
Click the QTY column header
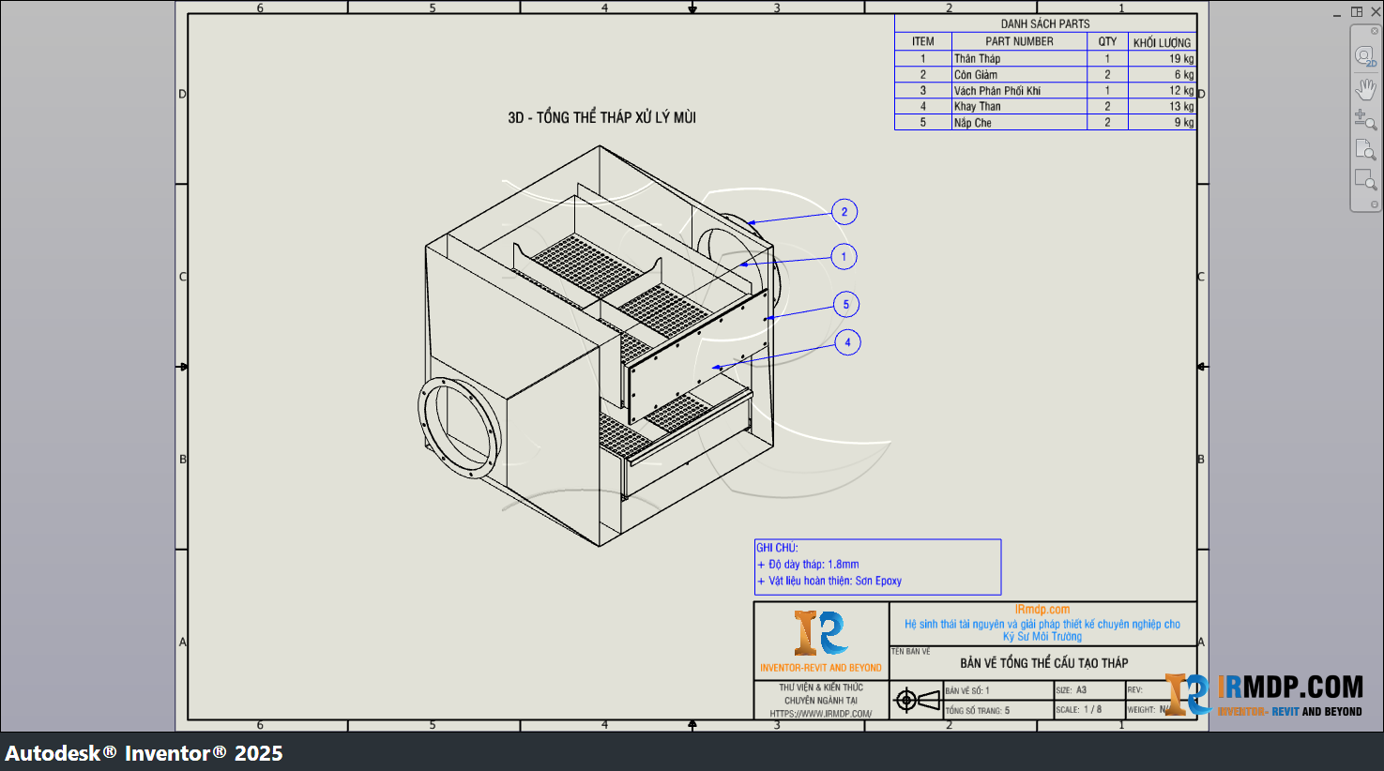coord(1107,41)
